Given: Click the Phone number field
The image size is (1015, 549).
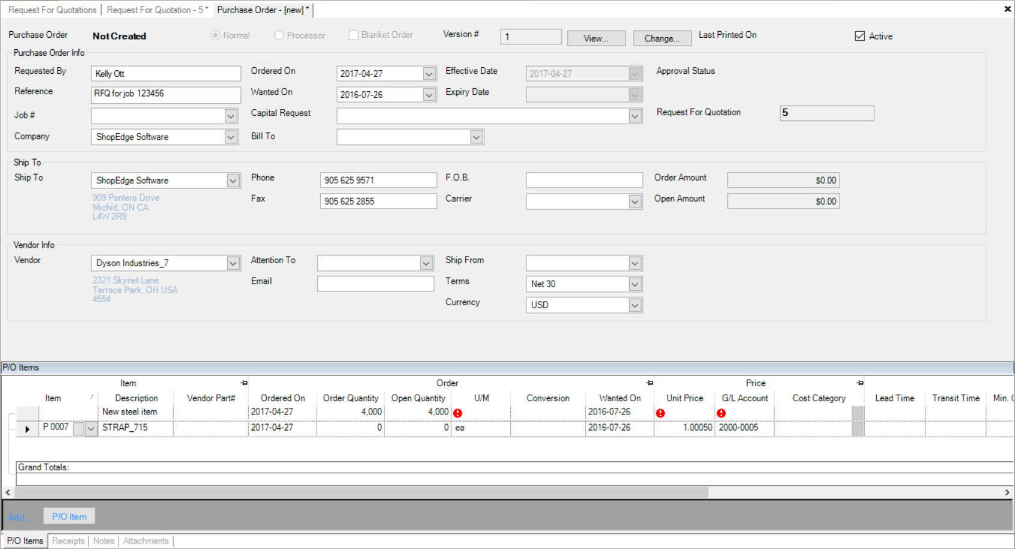Looking at the screenshot, I should tap(379, 180).
